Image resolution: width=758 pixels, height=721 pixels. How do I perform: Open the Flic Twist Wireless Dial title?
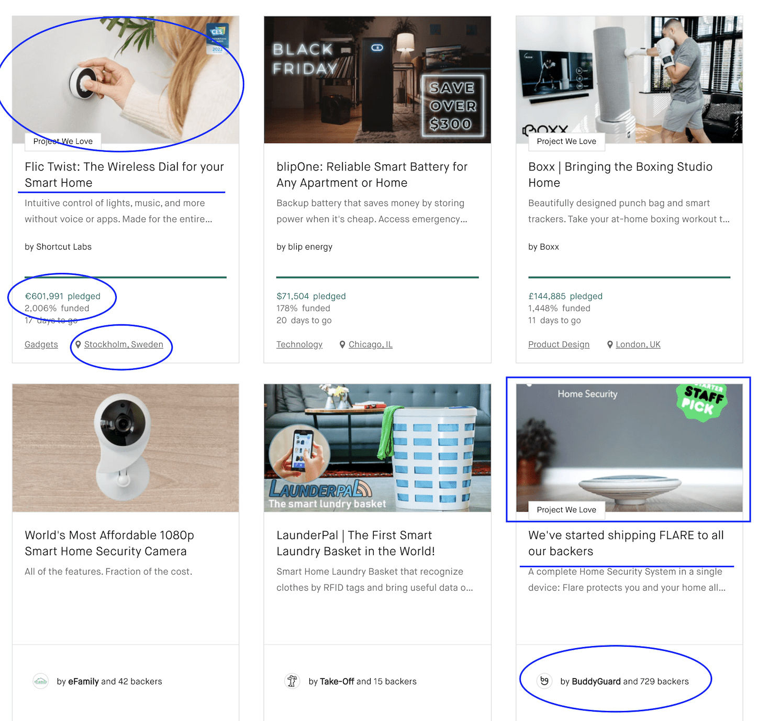click(x=124, y=175)
